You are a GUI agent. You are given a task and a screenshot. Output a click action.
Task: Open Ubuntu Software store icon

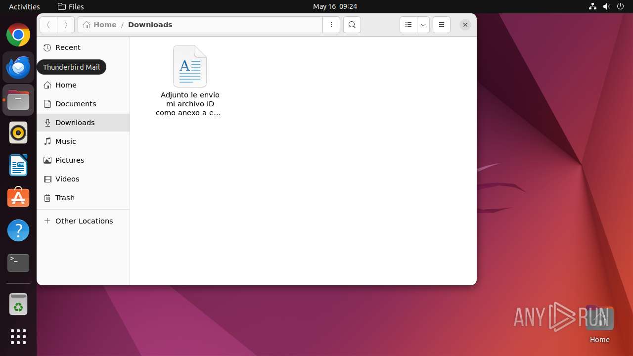click(x=18, y=198)
